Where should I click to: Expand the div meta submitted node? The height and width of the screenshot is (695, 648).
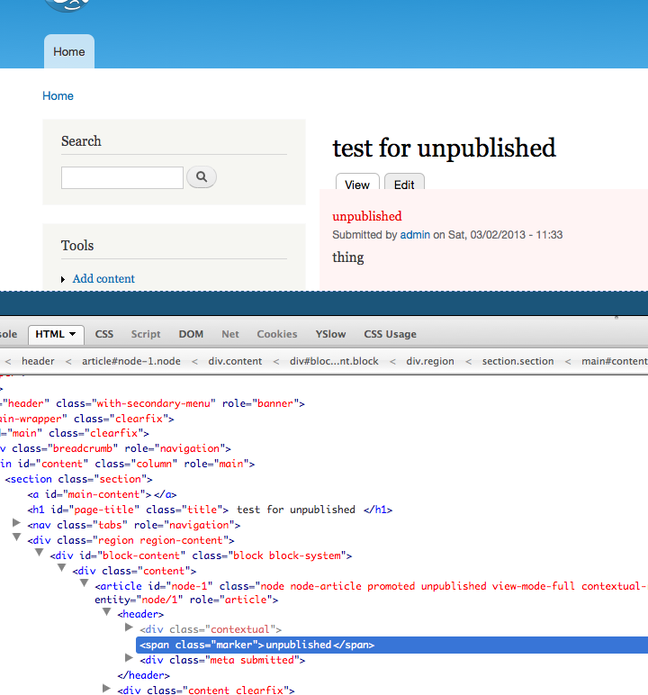click(x=129, y=660)
